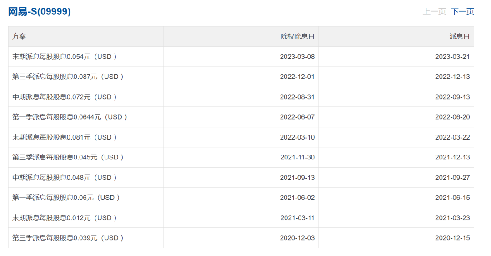Click the 除权除息日 column header
Screen dimensions: 491x256
pos(297,36)
